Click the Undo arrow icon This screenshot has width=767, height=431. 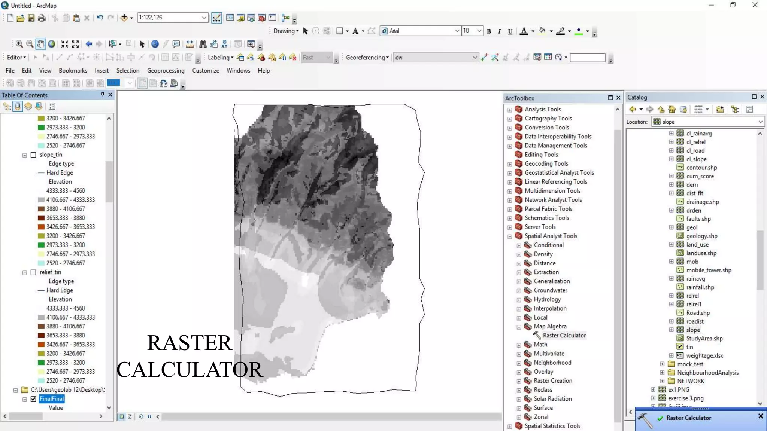click(100, 18)
